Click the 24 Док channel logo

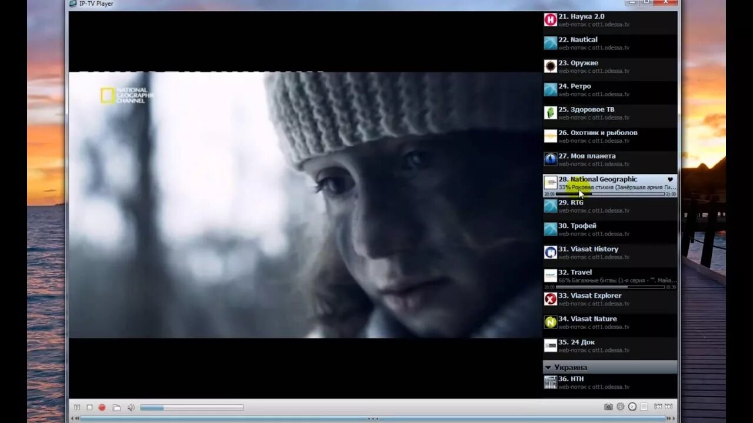550,345
